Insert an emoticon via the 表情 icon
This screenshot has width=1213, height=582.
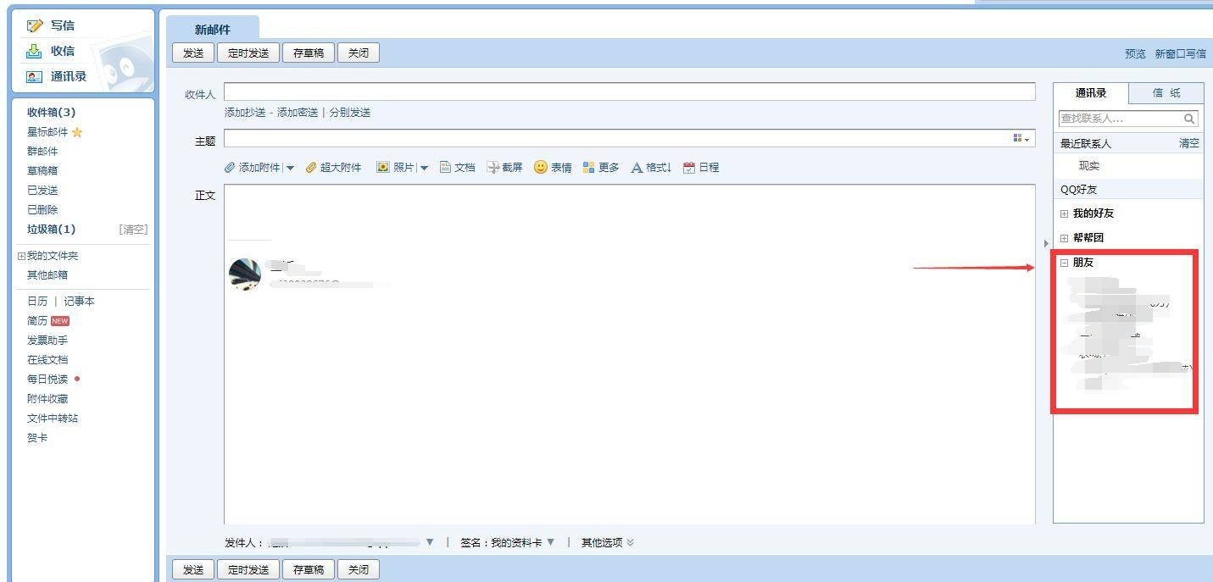(x=554, y=167)
